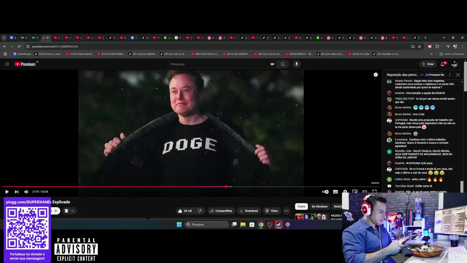Viewport: 467px width, 263px height.
Task: Toggle the autoplay switch
Action: [x=325, y=192]
